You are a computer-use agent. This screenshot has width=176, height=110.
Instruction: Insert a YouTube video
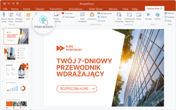coord(67,13)
